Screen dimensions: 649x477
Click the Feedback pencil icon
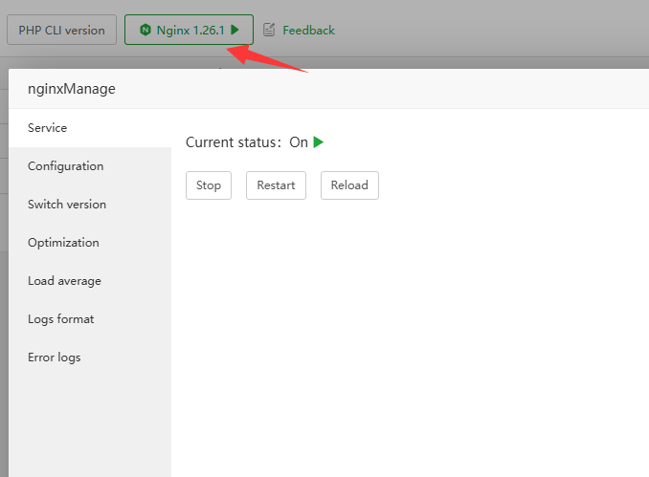[x=269, y=30]
